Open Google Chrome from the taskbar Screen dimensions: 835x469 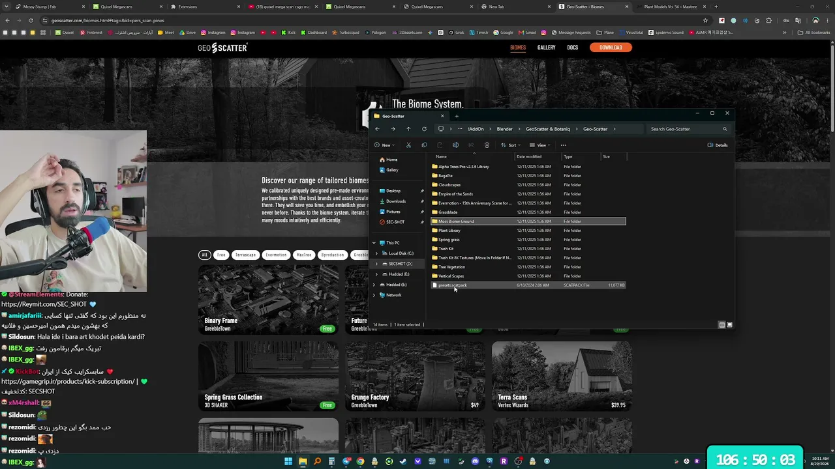point(360,461)
